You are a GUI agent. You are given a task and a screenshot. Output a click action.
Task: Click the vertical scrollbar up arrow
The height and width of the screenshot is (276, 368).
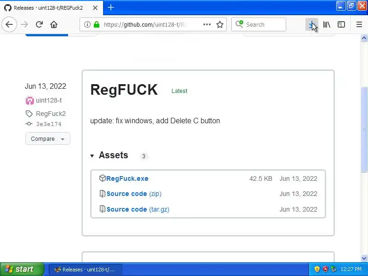364,38
